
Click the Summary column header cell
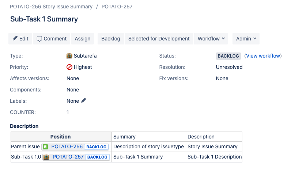pyautogui.click(x=149, y=137)
